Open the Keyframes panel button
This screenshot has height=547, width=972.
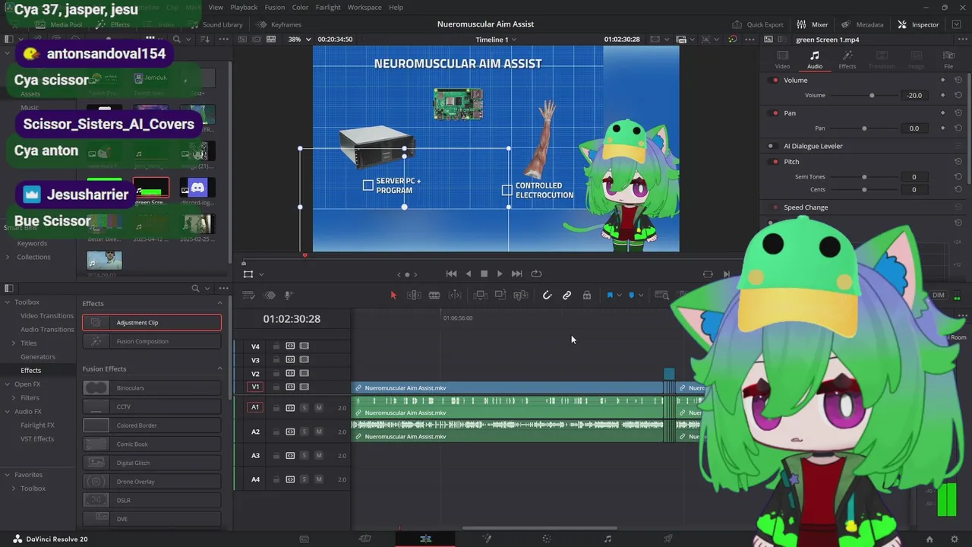(279, 24)
